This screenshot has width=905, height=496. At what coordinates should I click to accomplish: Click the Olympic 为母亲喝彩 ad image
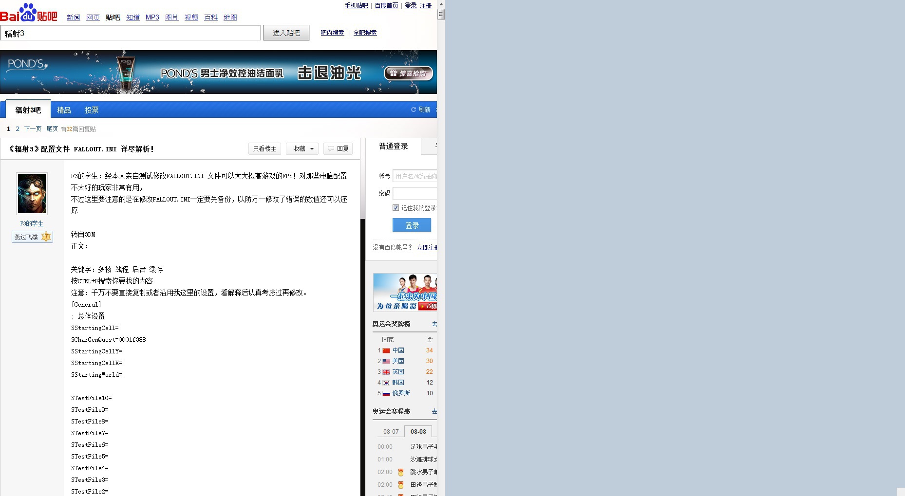click(405, 292)
